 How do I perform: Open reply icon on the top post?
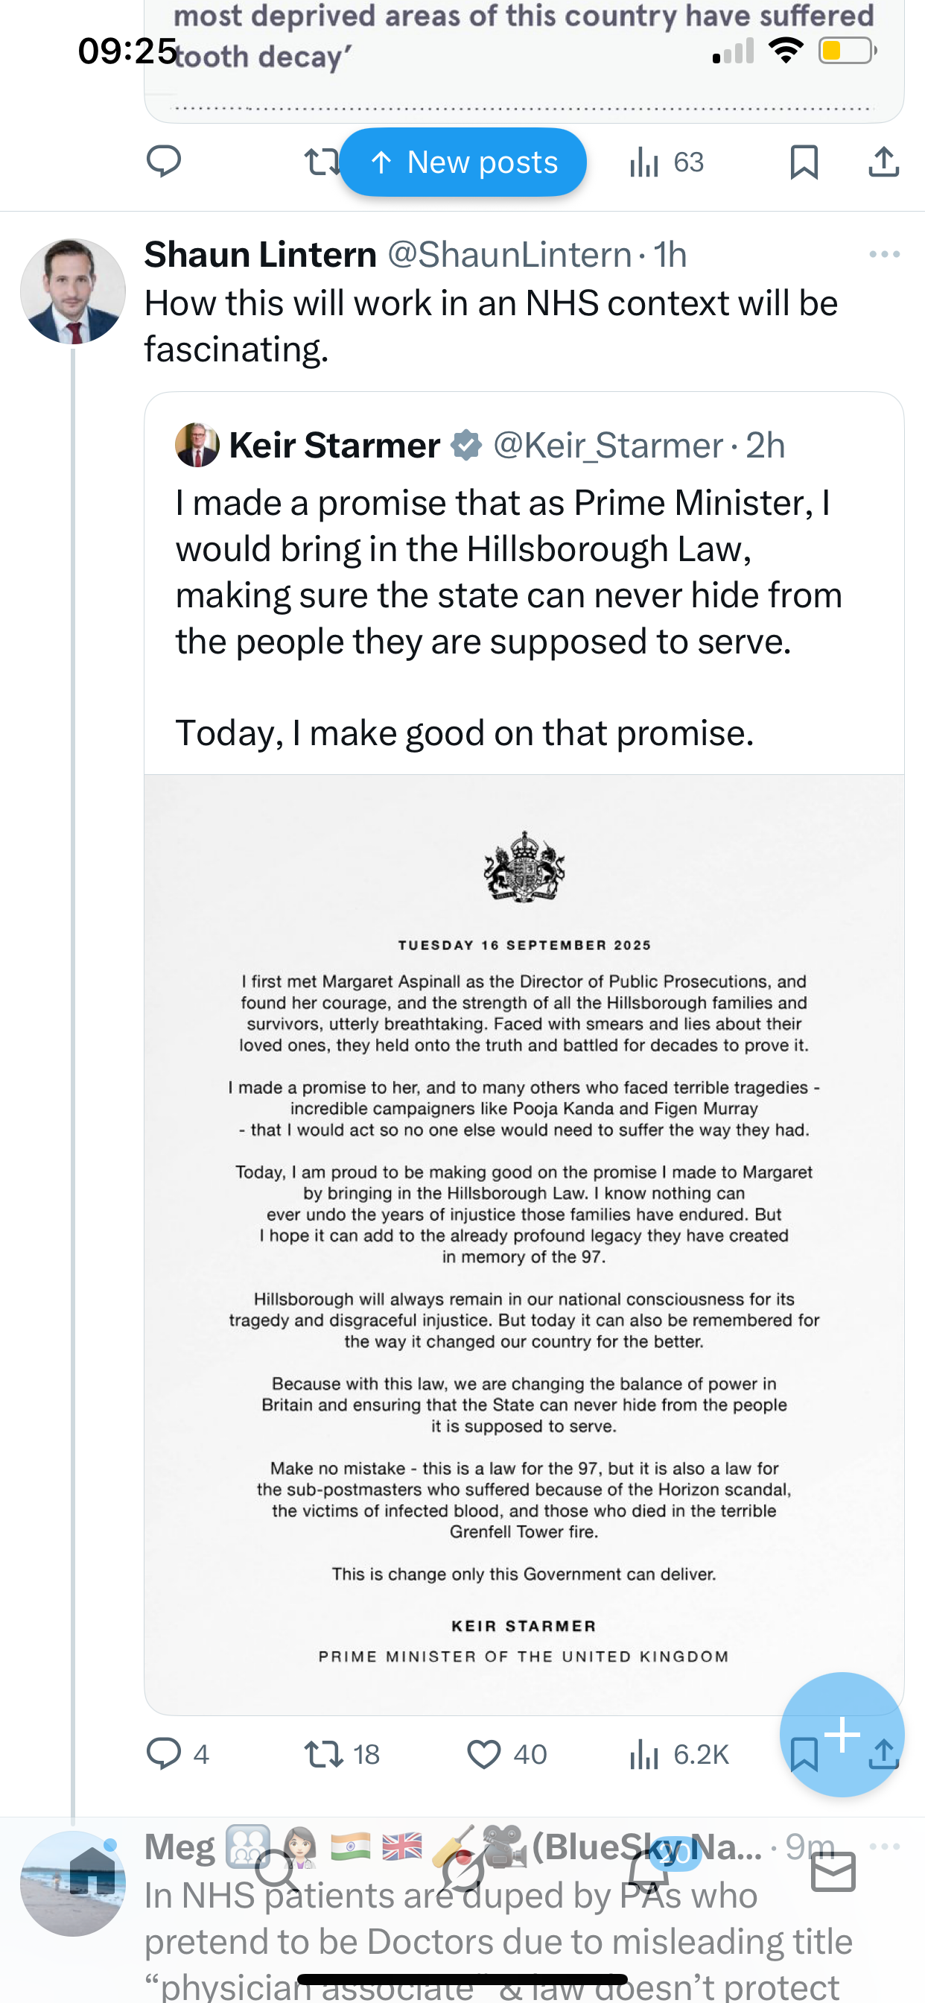[x=164, y=162]
